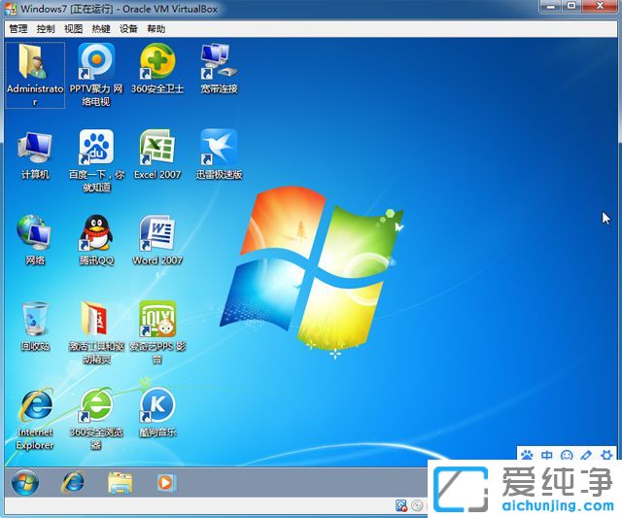Open the Word 2007 shortcut
This screenshot has width=622, height=518.
(157, 240)
